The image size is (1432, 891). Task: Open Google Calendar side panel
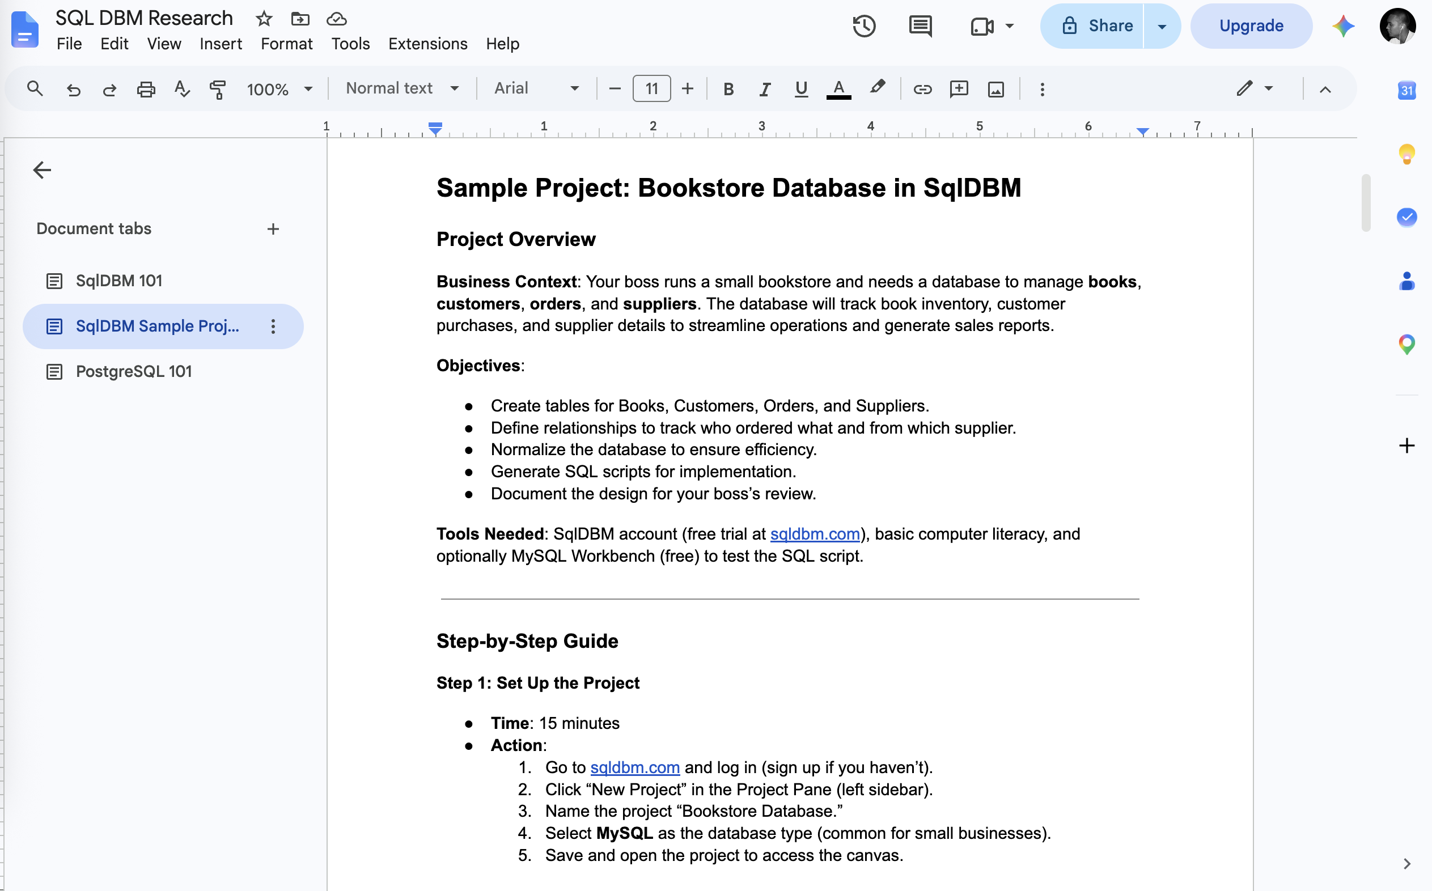pyautogui.click(x=1406, y=90)
